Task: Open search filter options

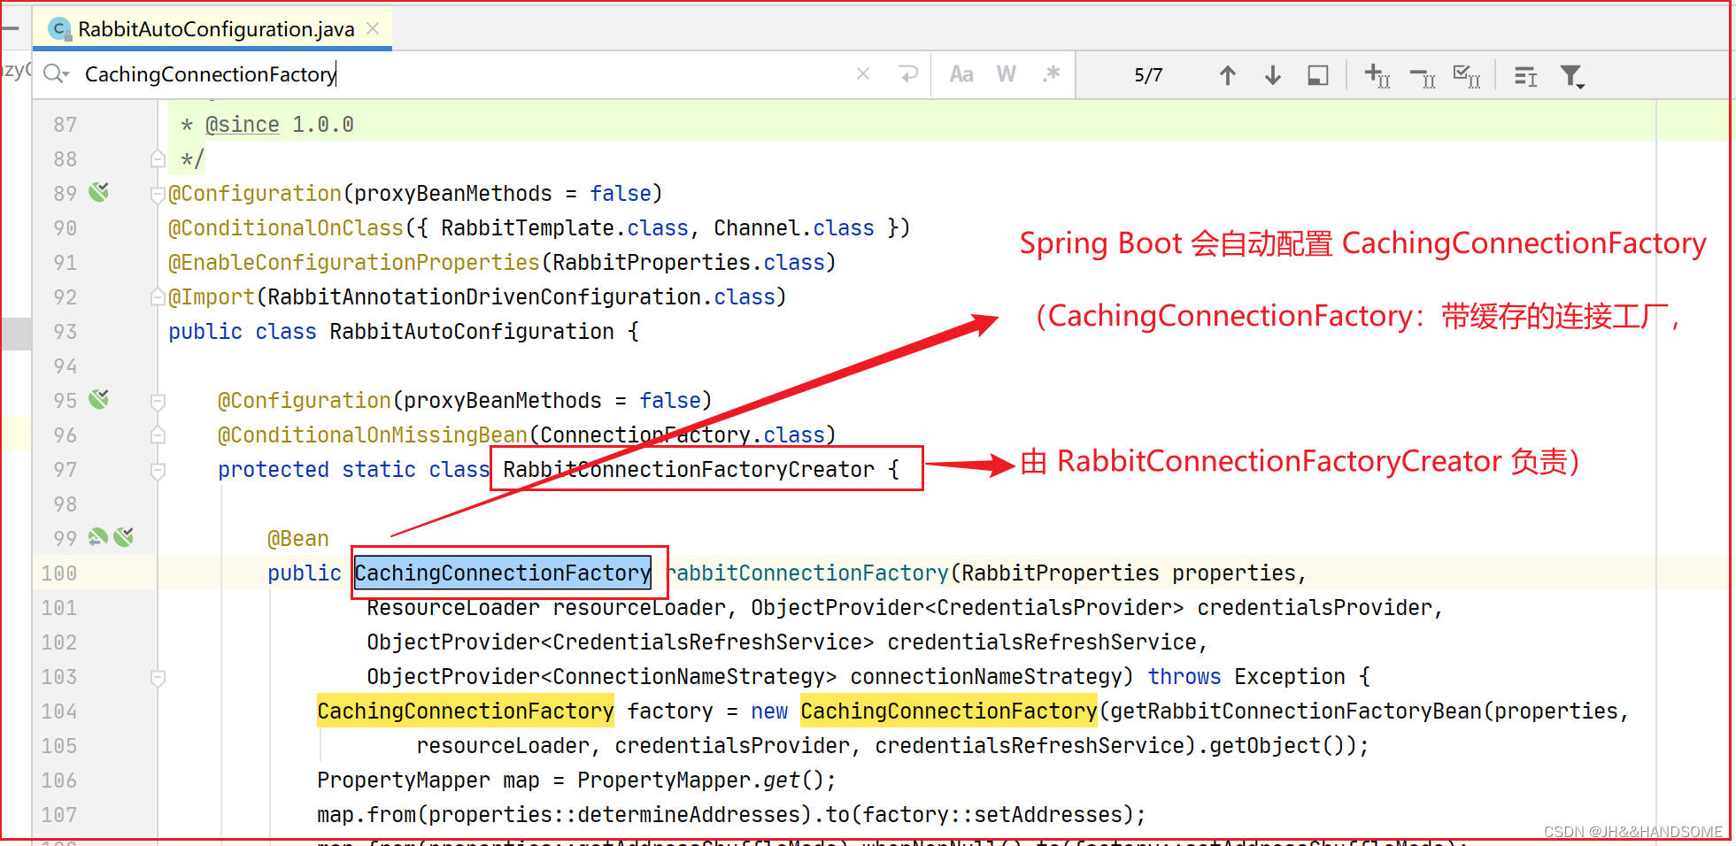Action: (x=1572, y=76)
